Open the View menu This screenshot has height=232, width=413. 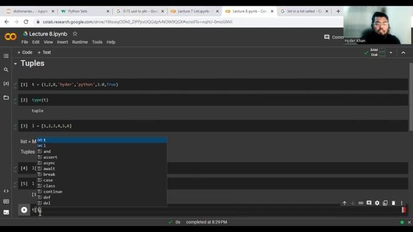pos(48,42)
